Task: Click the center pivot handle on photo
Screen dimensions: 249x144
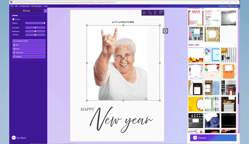Action: point(123,59)
